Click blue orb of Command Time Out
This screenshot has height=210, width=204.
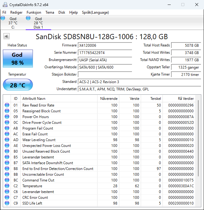click(7, 180)
